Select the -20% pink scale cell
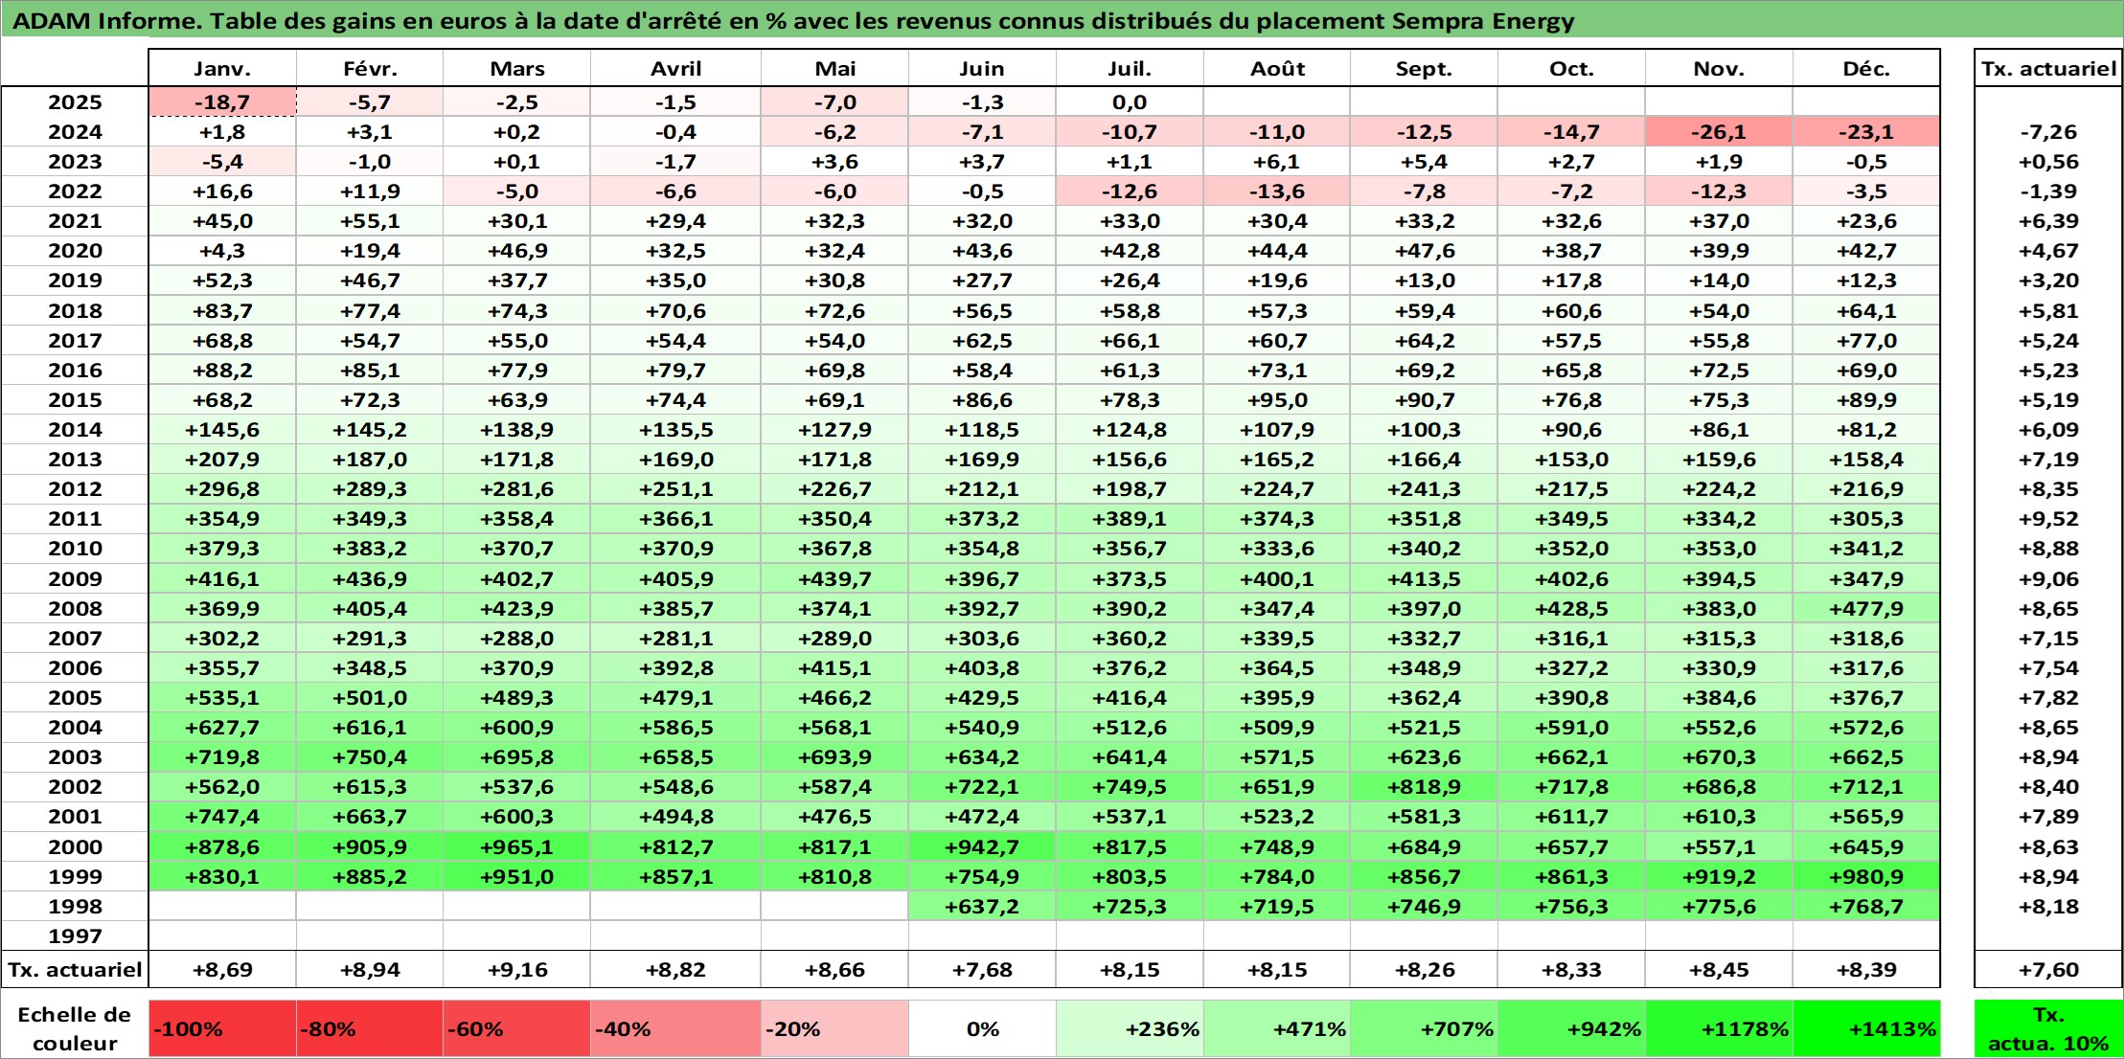This screenshot has width=2124, height=1059. 834,1028
